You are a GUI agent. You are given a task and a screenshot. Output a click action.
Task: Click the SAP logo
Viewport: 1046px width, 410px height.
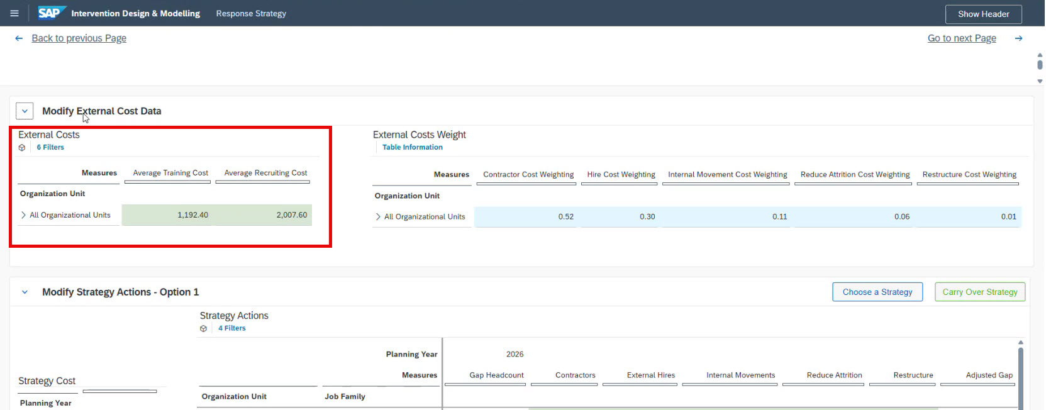[51, 13]
